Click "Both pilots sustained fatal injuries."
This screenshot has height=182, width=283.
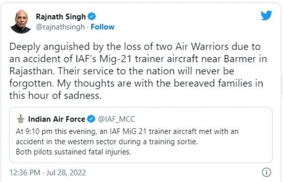(73, 151)
